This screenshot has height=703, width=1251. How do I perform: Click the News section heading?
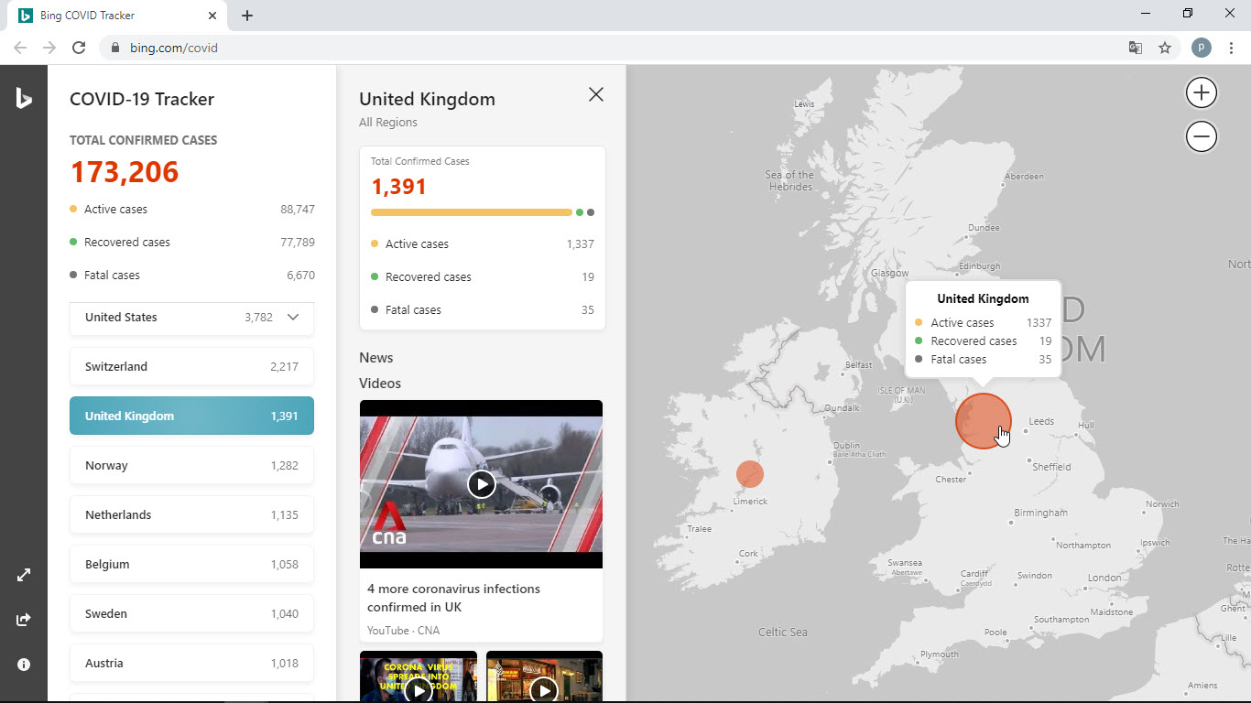coord(375,358)
